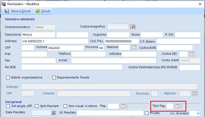Open Codice Anagrafica lookup icon
Viewport: 205px width, 117px height.
tap(133, 27)
